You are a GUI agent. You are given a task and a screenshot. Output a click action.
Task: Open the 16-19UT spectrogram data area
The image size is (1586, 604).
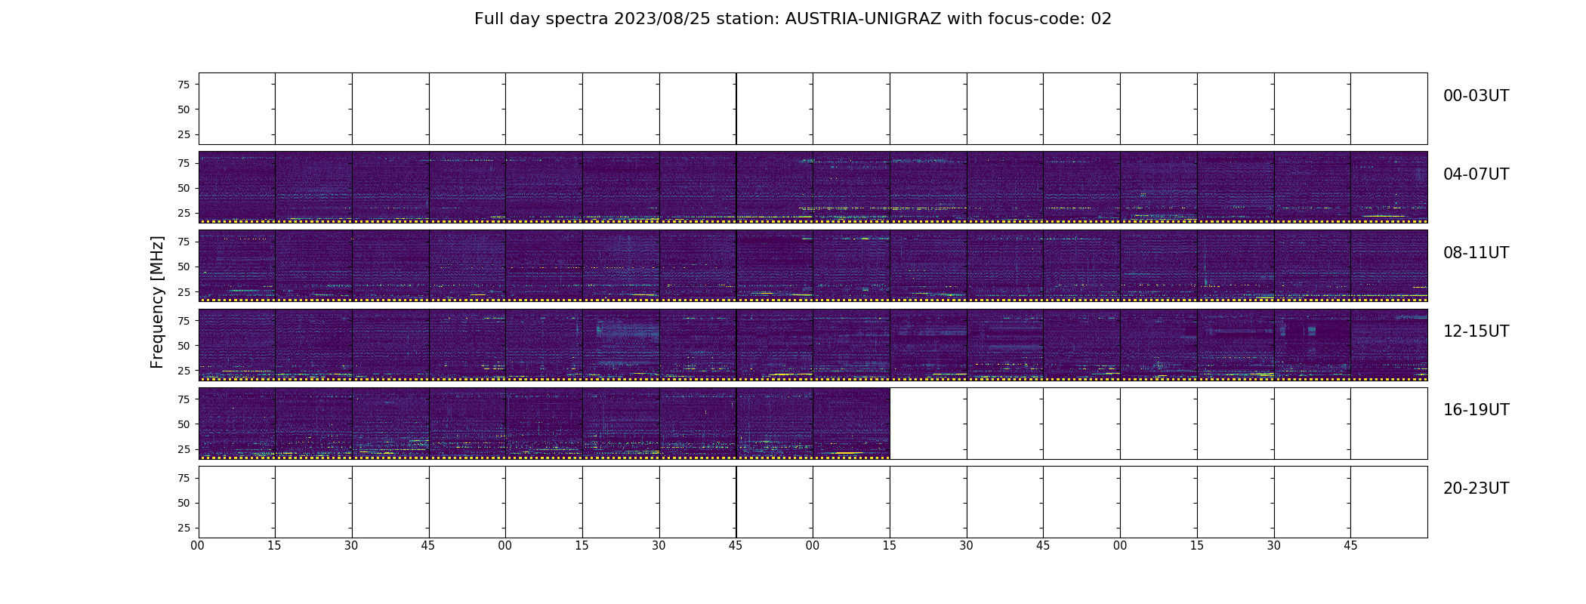[544, 423]
